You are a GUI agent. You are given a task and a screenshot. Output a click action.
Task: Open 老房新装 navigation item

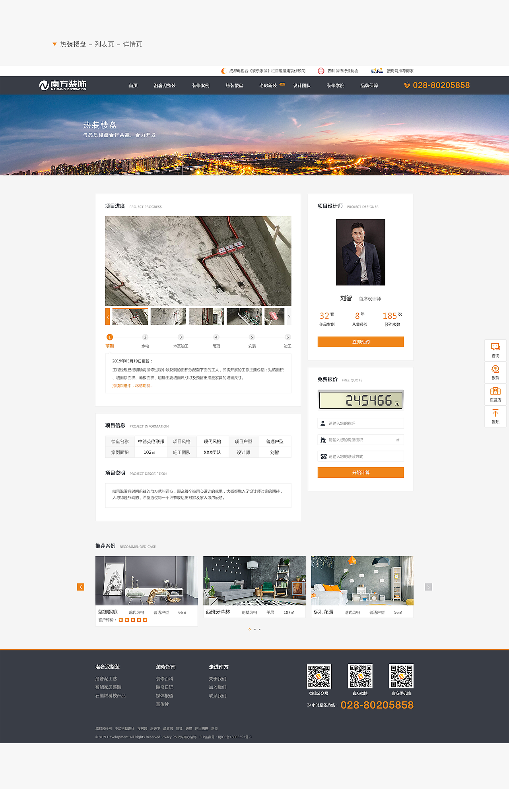click(x=268, y=86)
